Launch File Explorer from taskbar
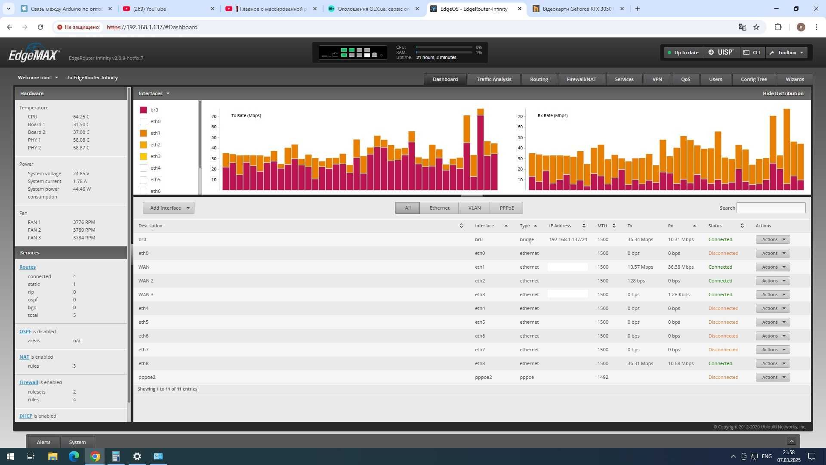Image resolution: width=826 pixels, height=465 pixels. pos(52,456)
